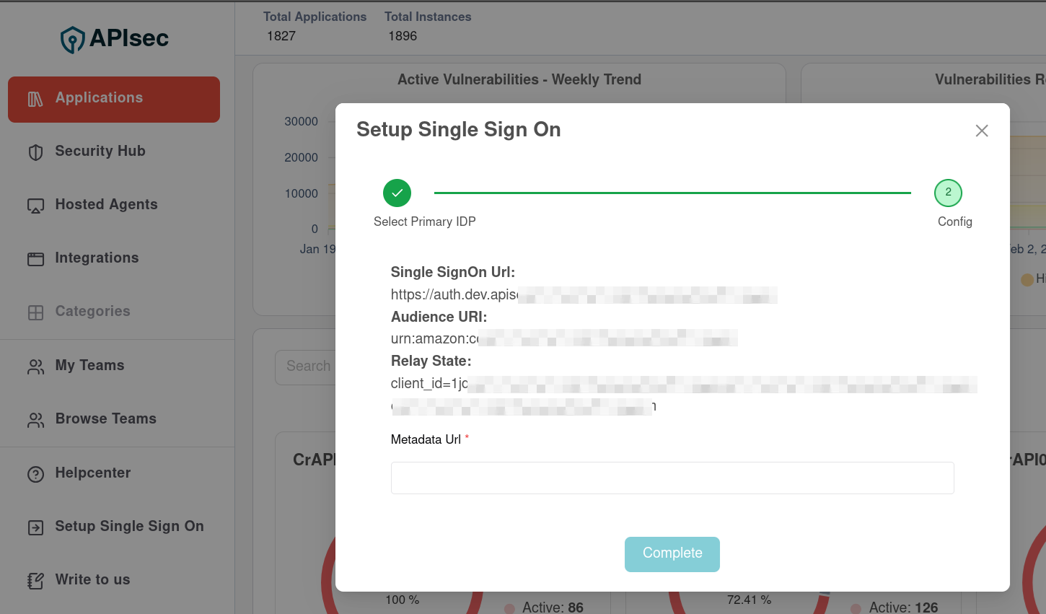
Task: Open the Integrations sidebar label
Action: coord(97,258)
